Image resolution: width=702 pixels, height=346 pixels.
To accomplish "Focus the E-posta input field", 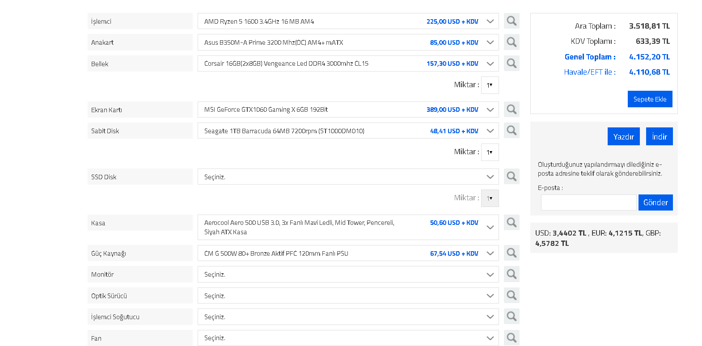I will (x=588, y=203).
